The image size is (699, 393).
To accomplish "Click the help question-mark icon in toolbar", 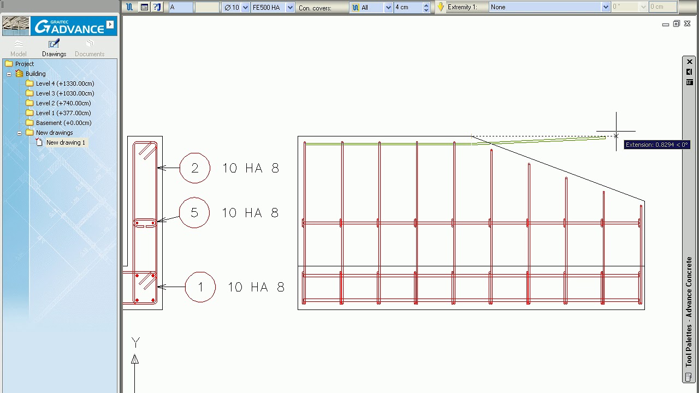I will click(157, 7).
